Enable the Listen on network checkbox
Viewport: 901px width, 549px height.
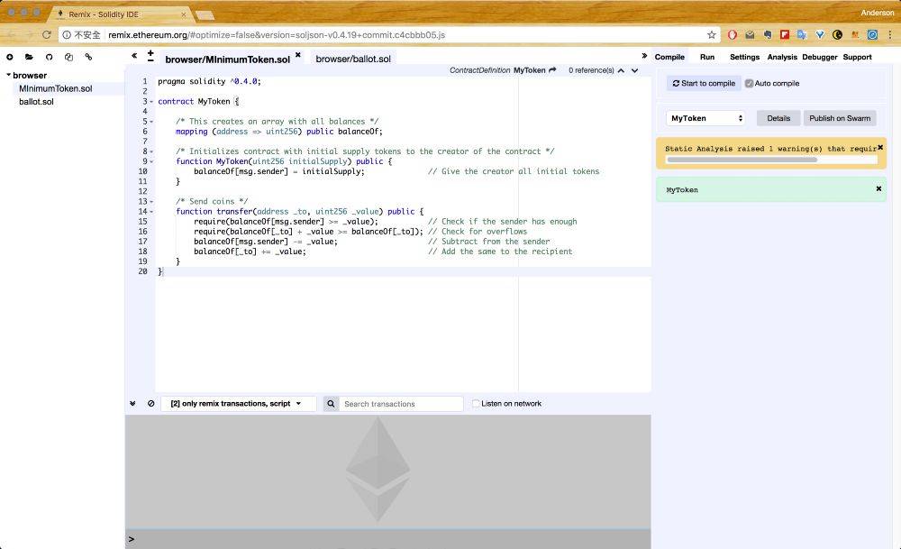(476, 404)
